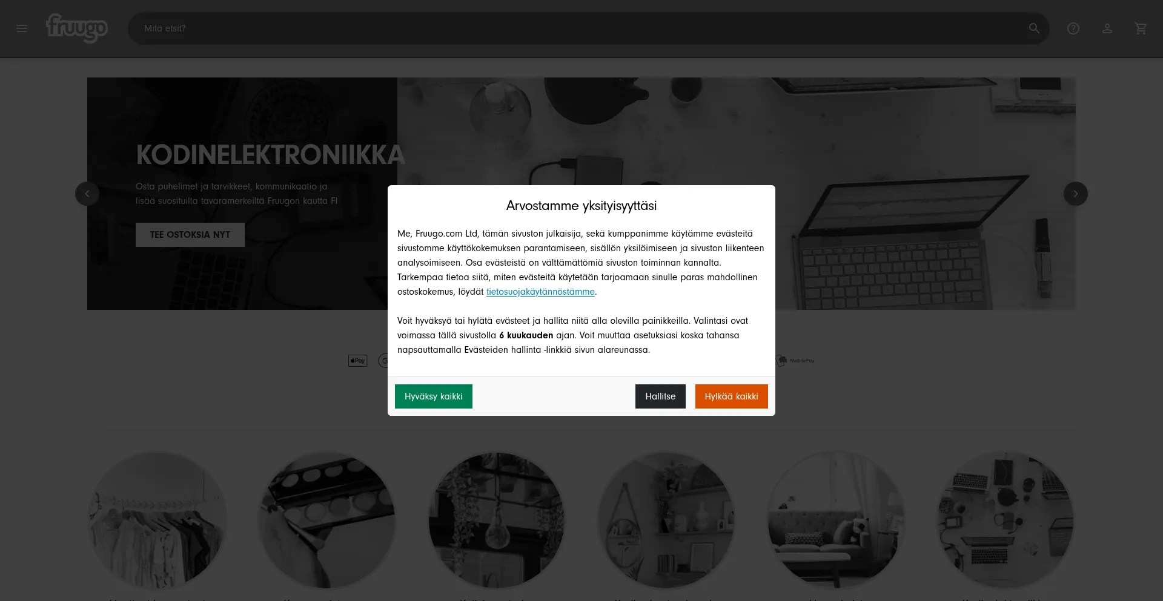Select the makeup palette category thumbnail
This screenshot has height=601, width=1163.
click(x=327, y=521)
